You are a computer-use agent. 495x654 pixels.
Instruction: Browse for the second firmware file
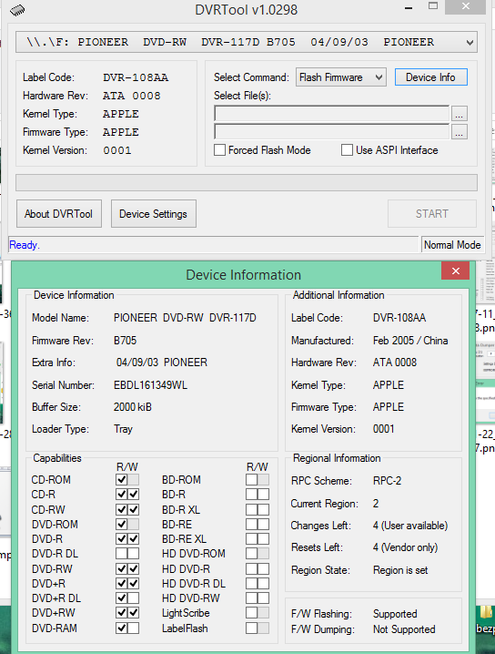coord(460,132)
